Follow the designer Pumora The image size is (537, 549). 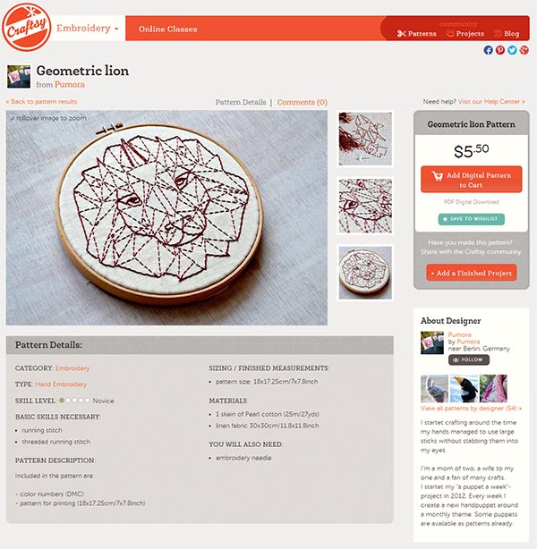pos(469,360)
